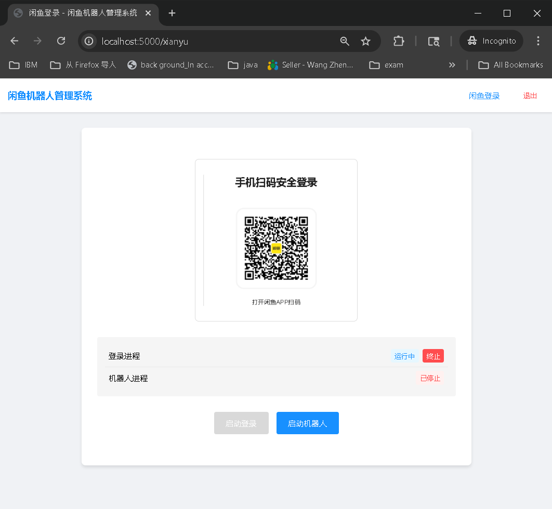Screen dimensions: 552x509
Task: Click the browser forward navigation arrow
Action: click(x=37, y=41)
